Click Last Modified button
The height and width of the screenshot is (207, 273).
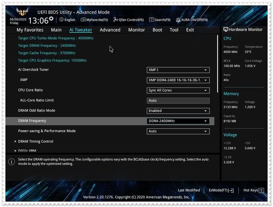click(189, 190)
